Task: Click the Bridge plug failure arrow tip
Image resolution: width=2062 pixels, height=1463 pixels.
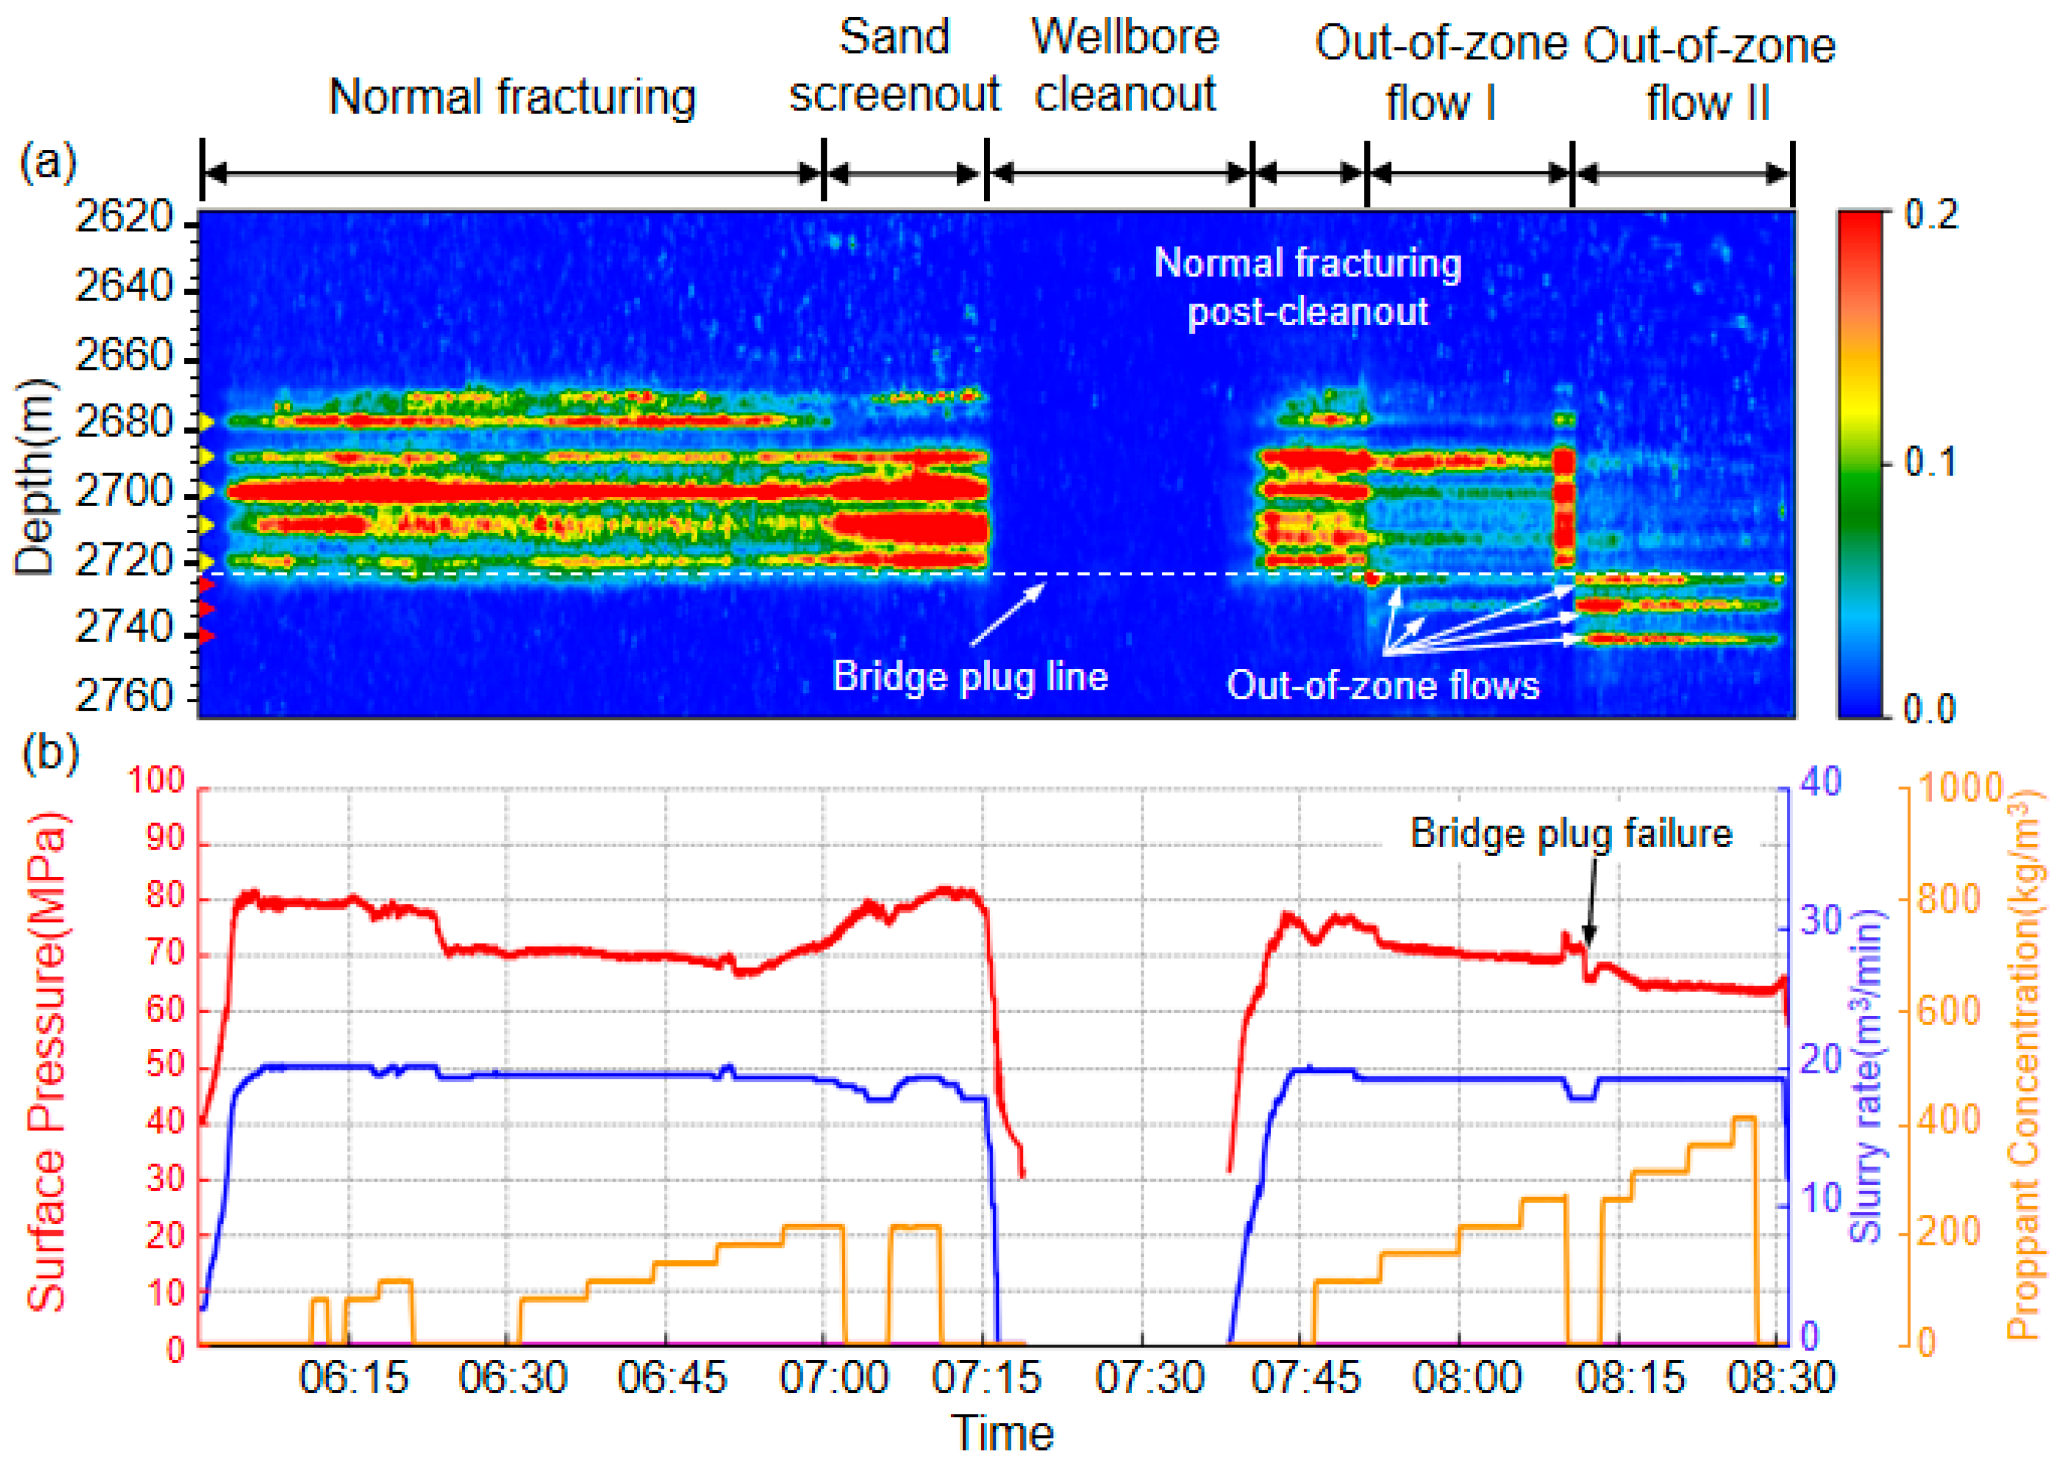Action: (x=1588, y=943)
